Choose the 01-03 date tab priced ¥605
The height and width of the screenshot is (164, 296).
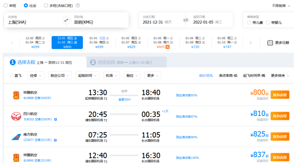(x=163, y=43)
